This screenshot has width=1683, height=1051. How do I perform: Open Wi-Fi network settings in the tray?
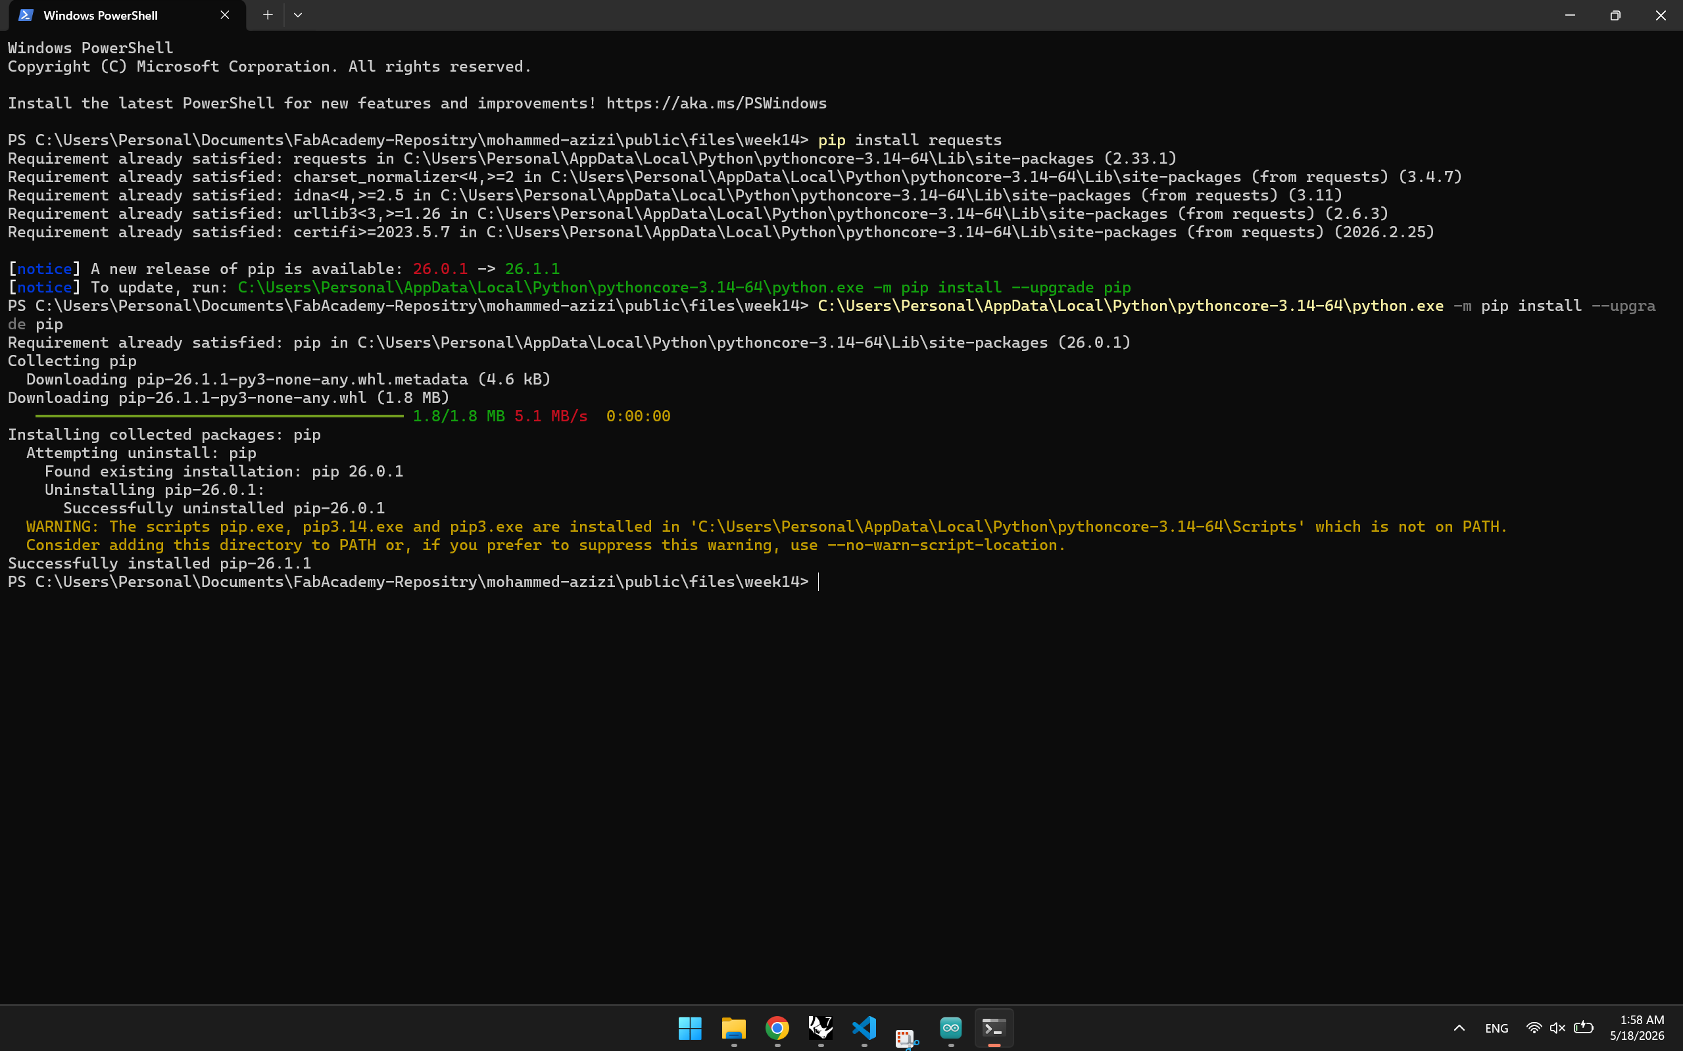[x=1534, y=1027]
